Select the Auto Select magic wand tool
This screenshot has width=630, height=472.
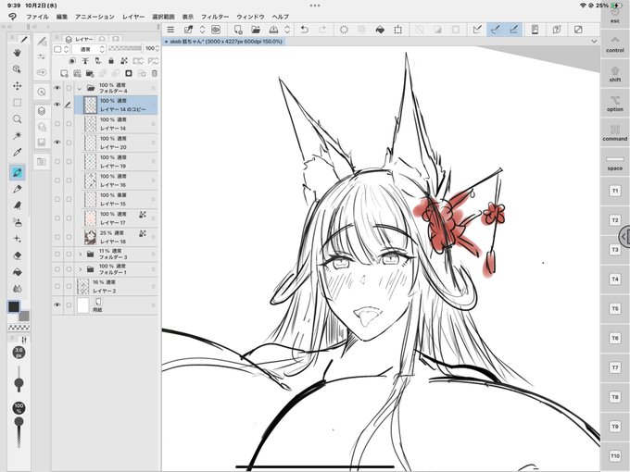[x=18, y=136]
